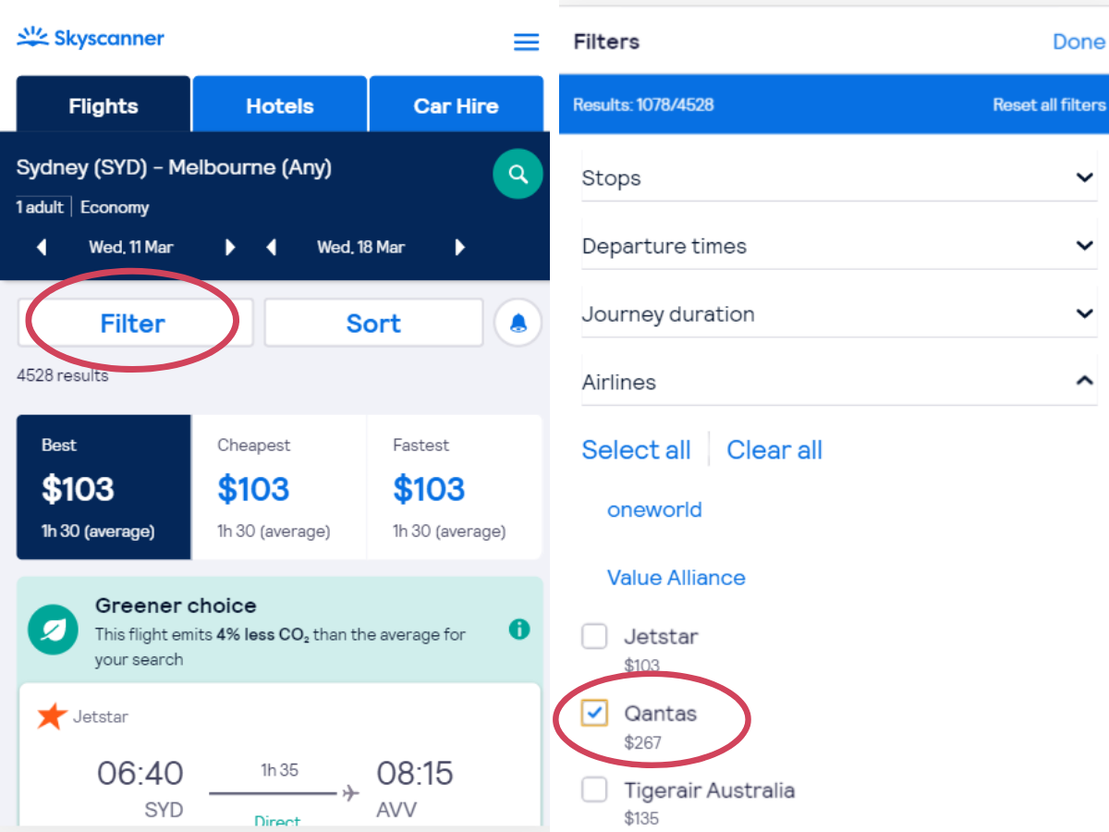Check the Tigerair Australia checkbox
Viewport: 1109px width, 832px height.
(x=594, y=789)
